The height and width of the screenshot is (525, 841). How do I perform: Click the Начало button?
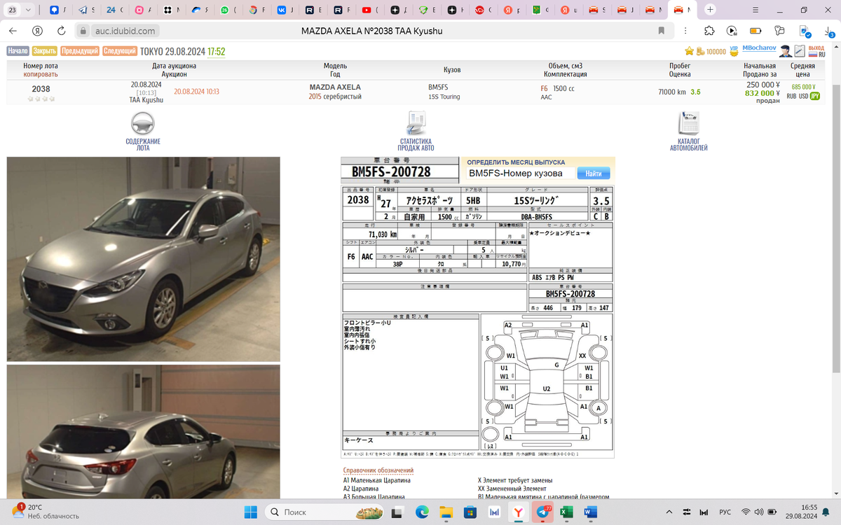(18, 51)
